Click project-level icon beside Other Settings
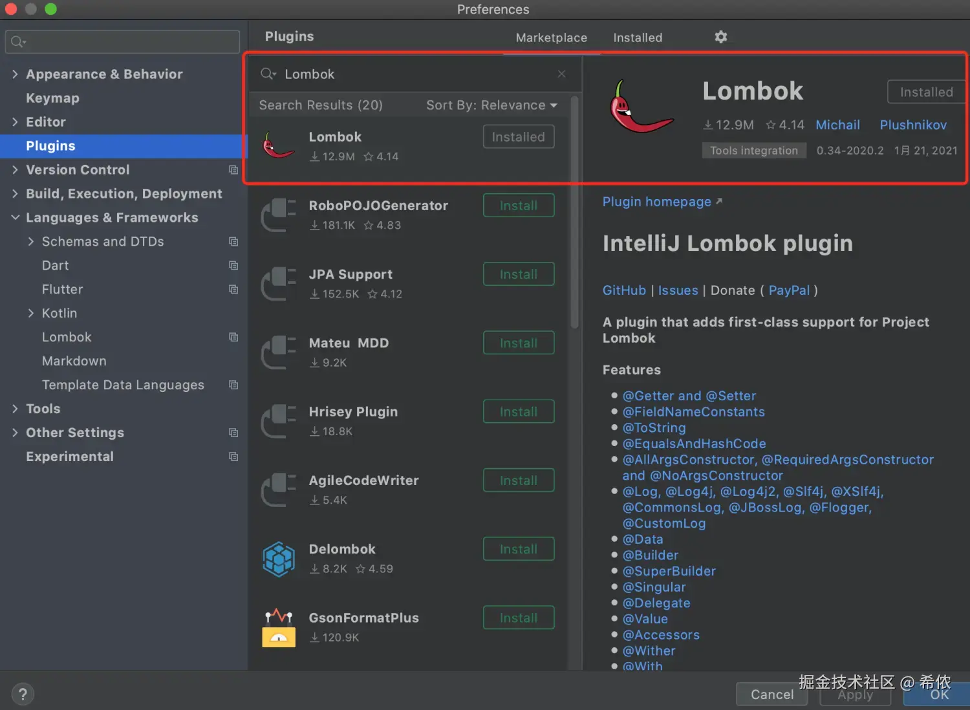Viewport: 970px width, 710px height. [233, 433]
